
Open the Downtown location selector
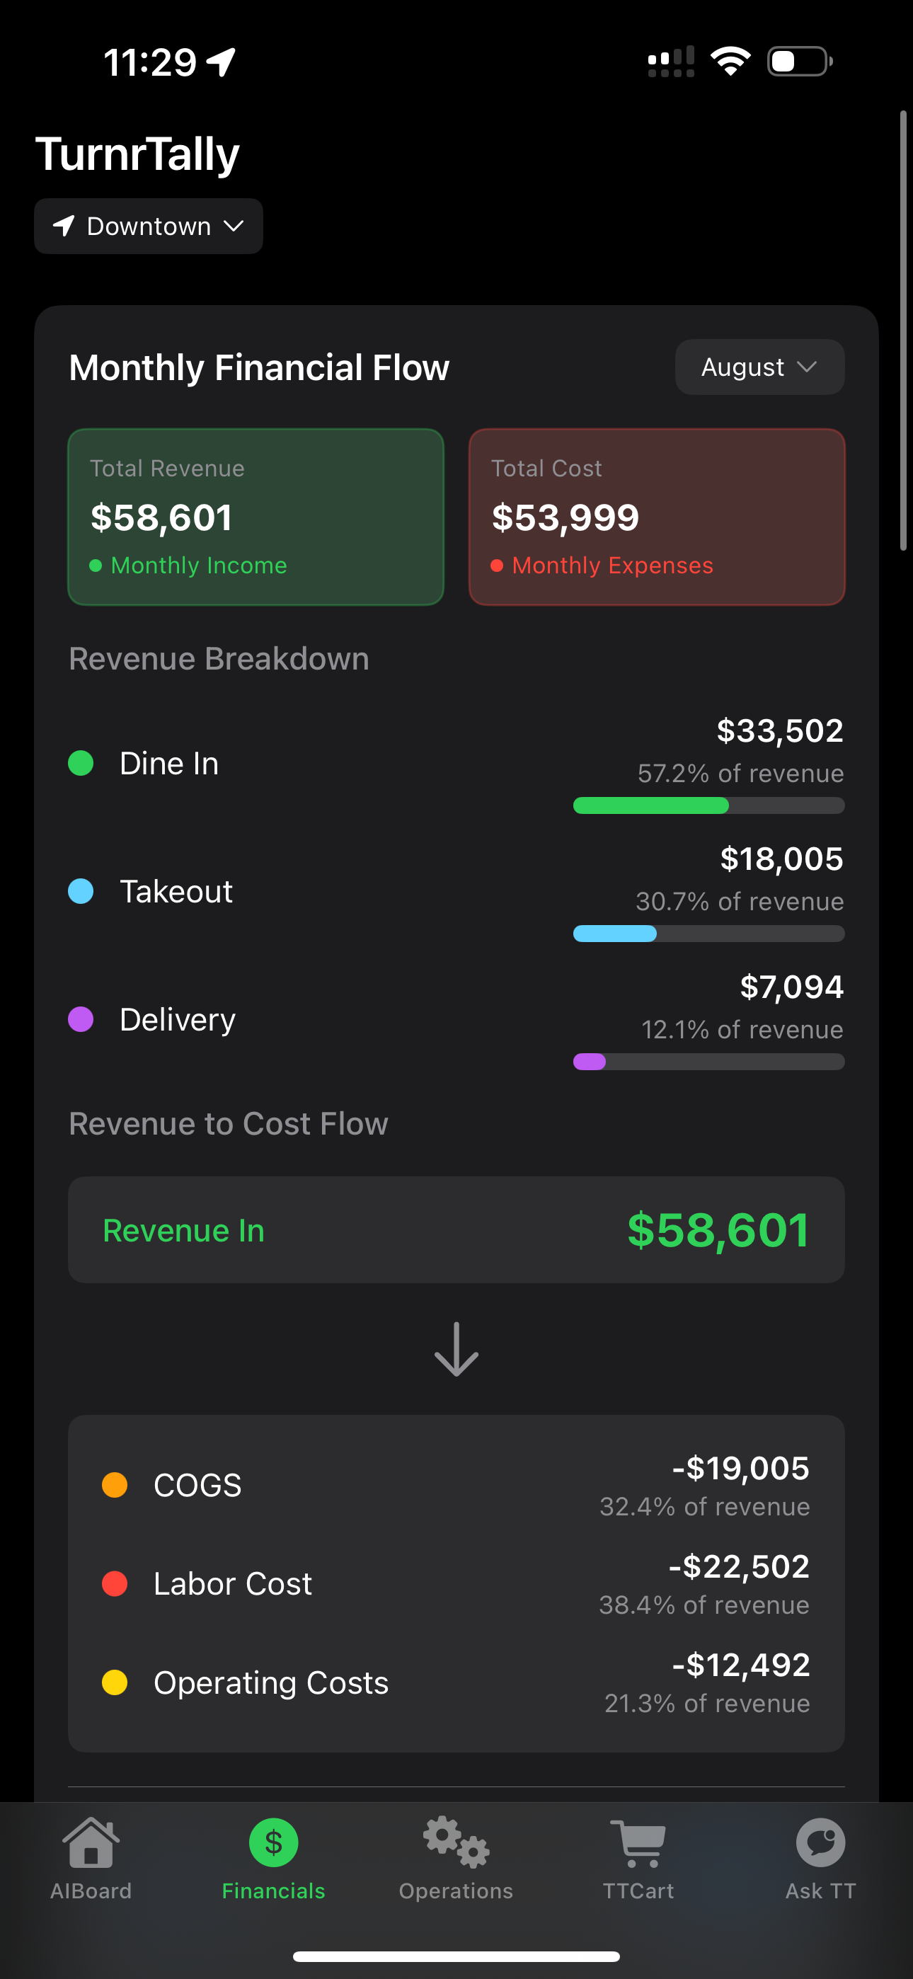point(149,226)
